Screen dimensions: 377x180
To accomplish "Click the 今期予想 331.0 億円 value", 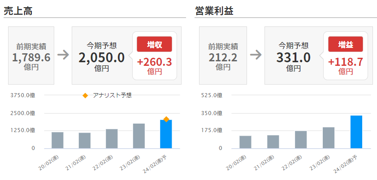I will tap(294, 57).
